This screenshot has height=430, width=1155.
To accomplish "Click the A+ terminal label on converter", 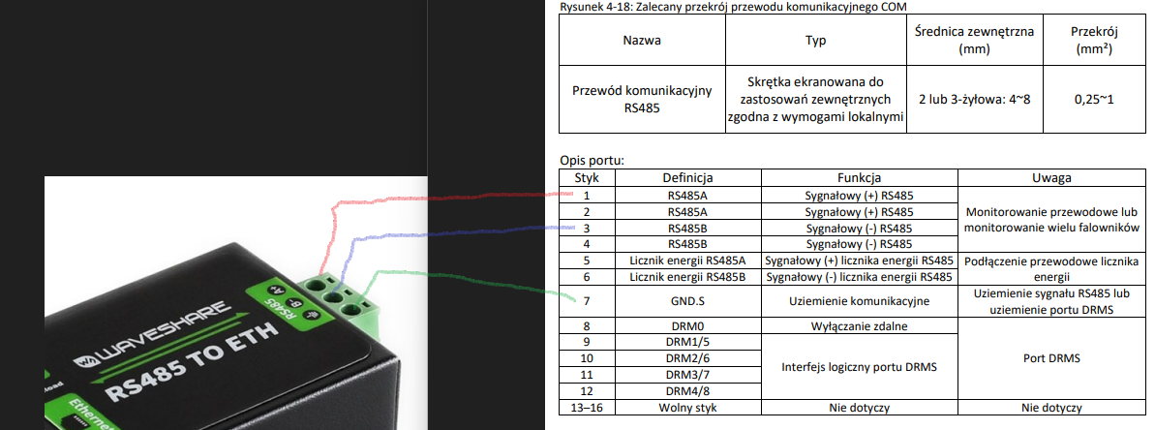I will (x=277, y=290).
